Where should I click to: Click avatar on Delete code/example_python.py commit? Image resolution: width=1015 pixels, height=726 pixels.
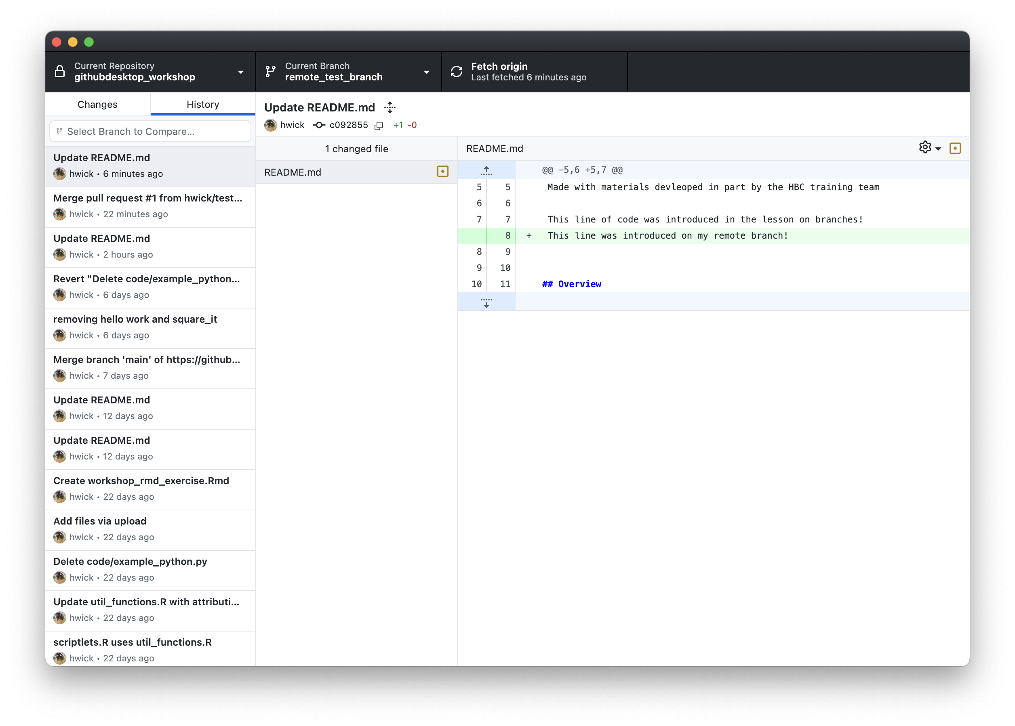pos(59,577)
